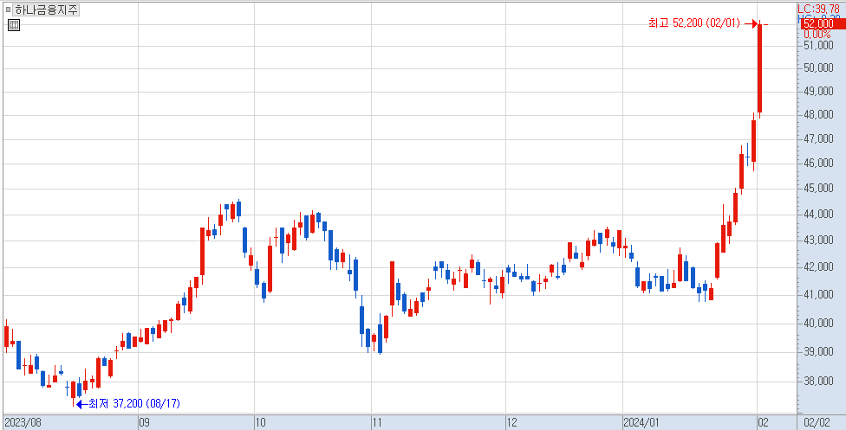Select the 2023/08 date on the time axis

22,422
